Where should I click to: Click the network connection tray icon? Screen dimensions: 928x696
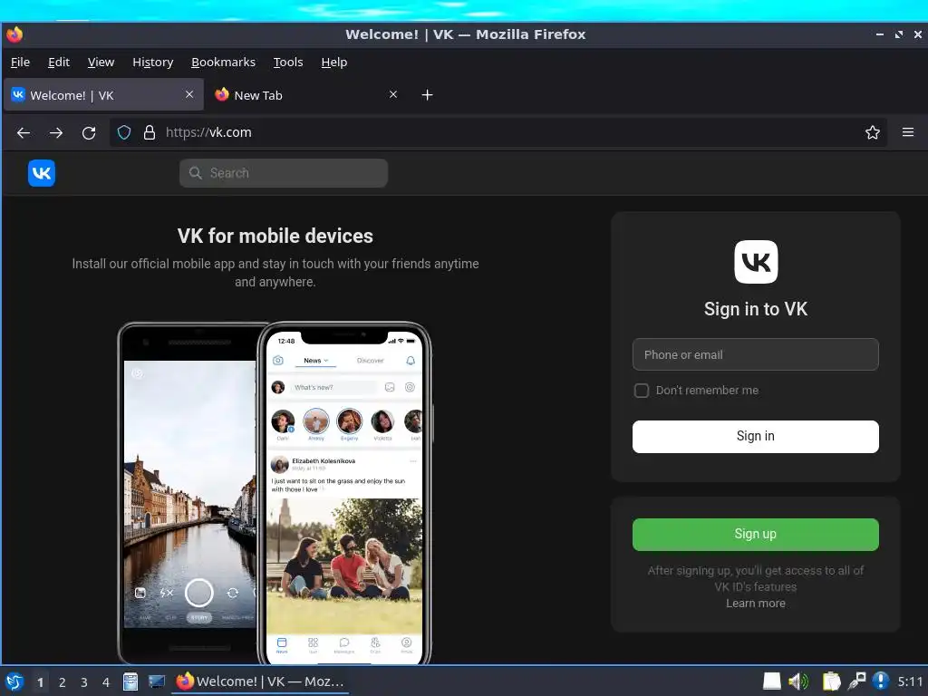click(856, 681)
